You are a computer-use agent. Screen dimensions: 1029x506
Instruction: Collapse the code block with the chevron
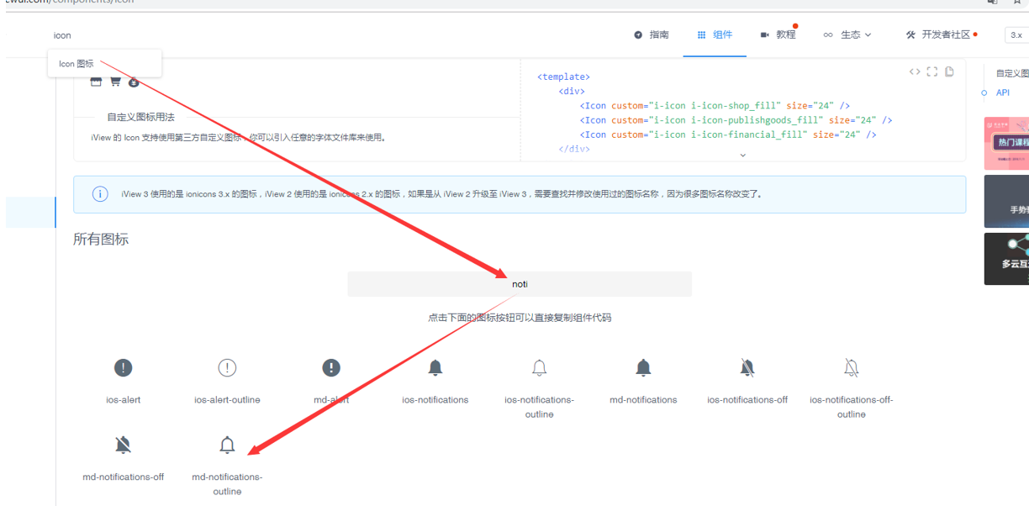[x=743, y=155]
